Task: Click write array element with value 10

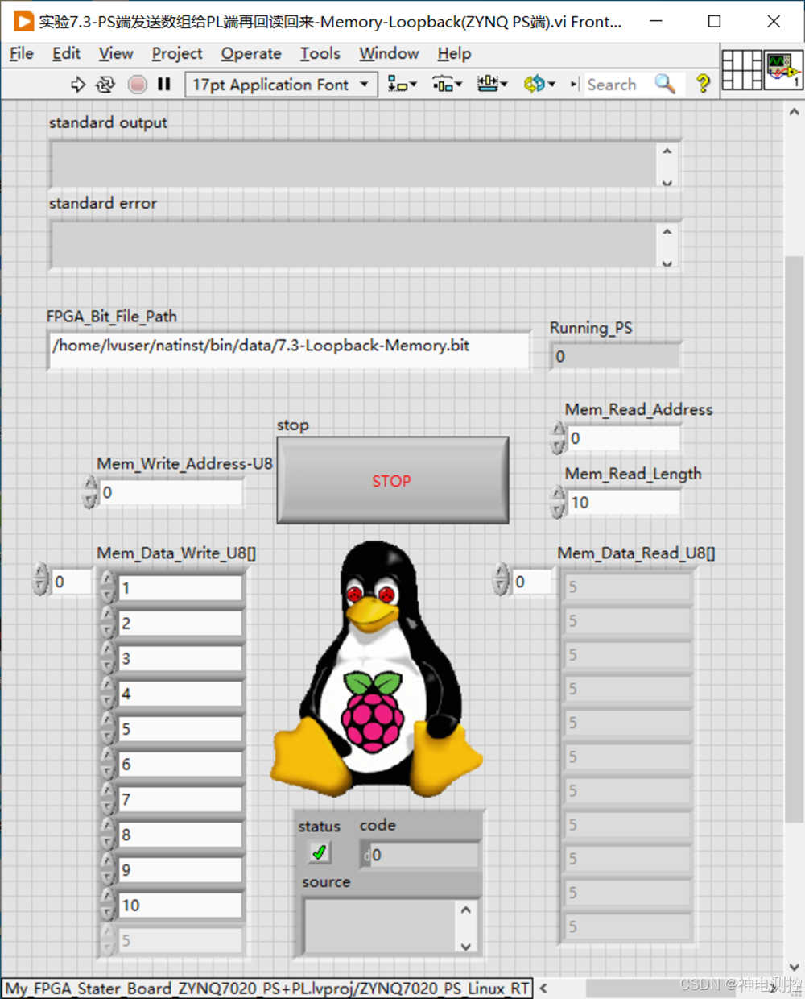Action: pos(180,906)
